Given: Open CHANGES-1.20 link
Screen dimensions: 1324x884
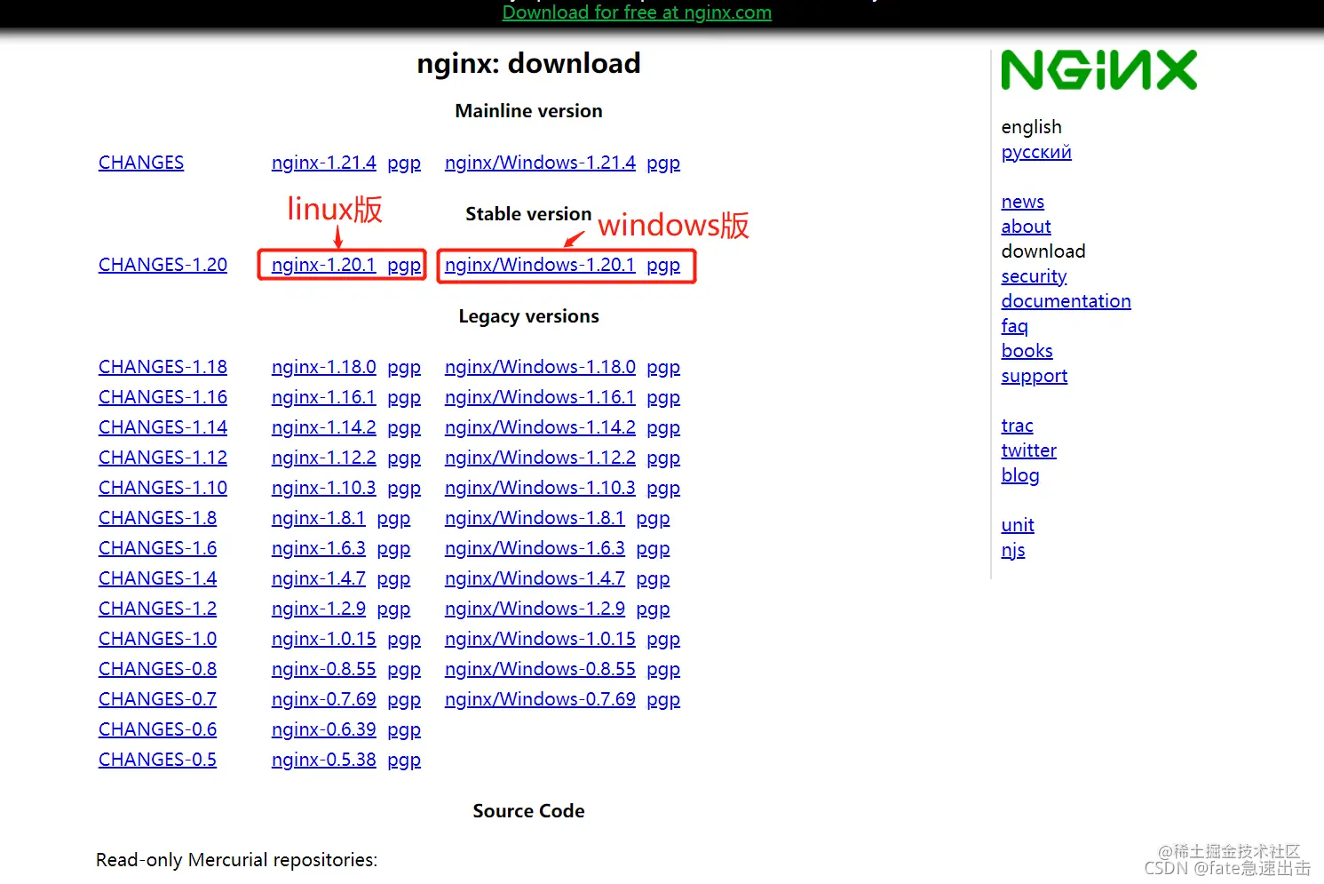Looking at the screenshot, I should click(163, 265).
